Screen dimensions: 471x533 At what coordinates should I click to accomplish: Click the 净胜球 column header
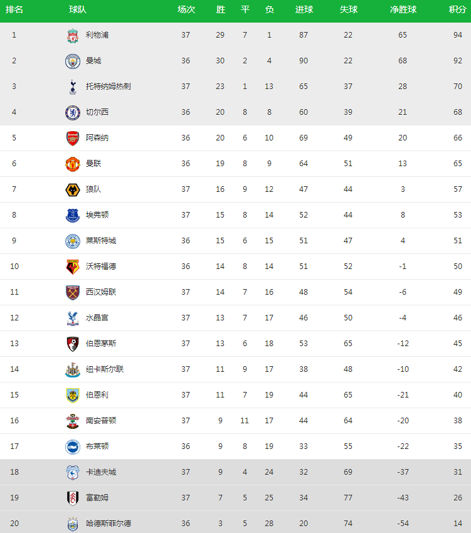pyautogui.click(x=403, y=10)
